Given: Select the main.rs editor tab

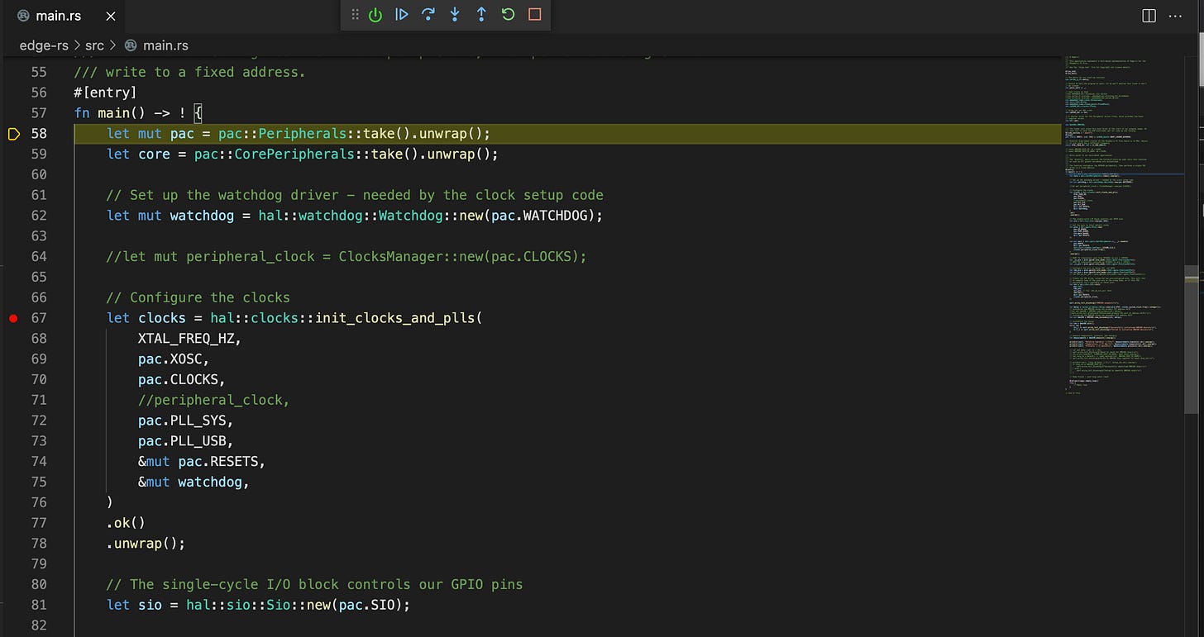Looking at the screenshot, I should pyautogui.click(x=58, y=16).
